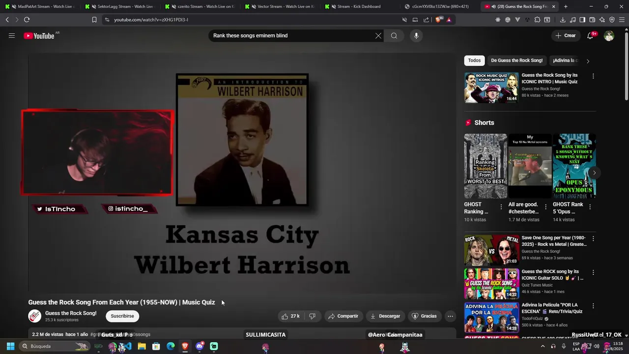
Task: Open browser downloads icon
Action: tap(563, 20)
